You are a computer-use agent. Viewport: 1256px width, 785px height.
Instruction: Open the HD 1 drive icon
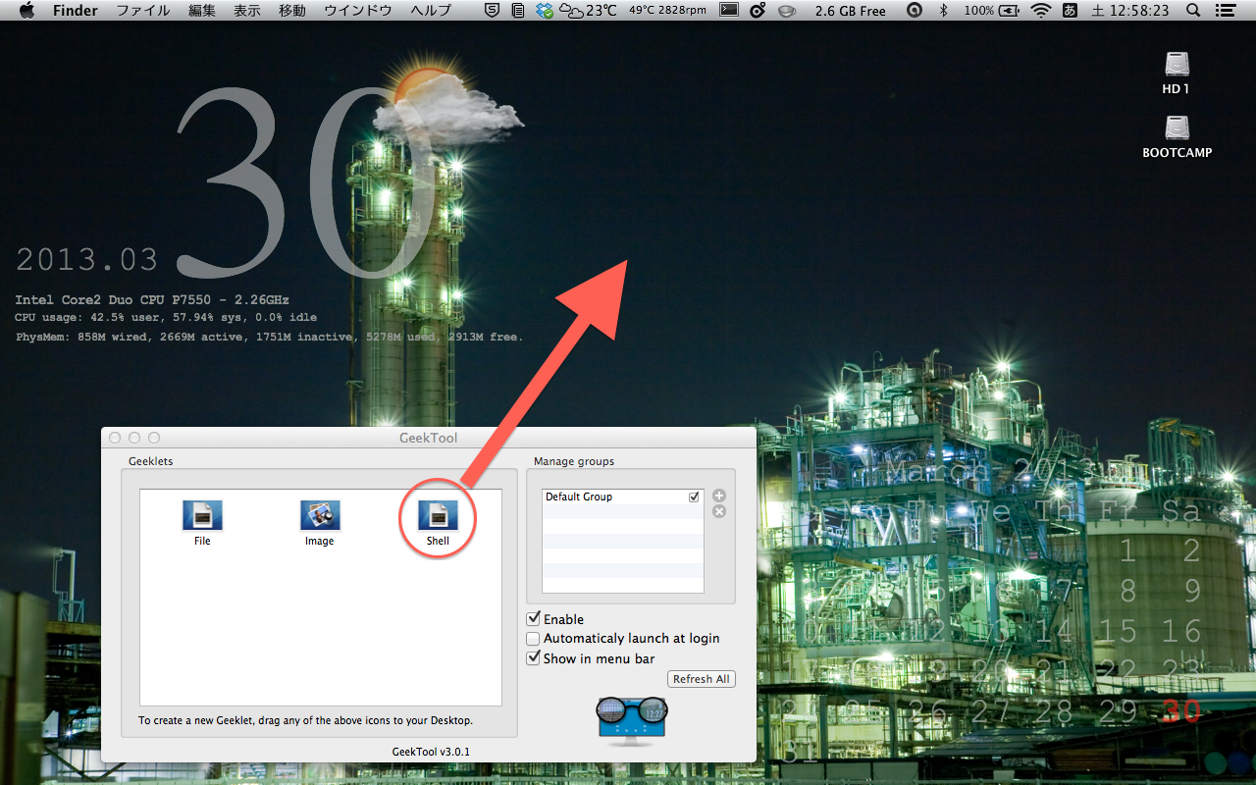pos(1177,65)
